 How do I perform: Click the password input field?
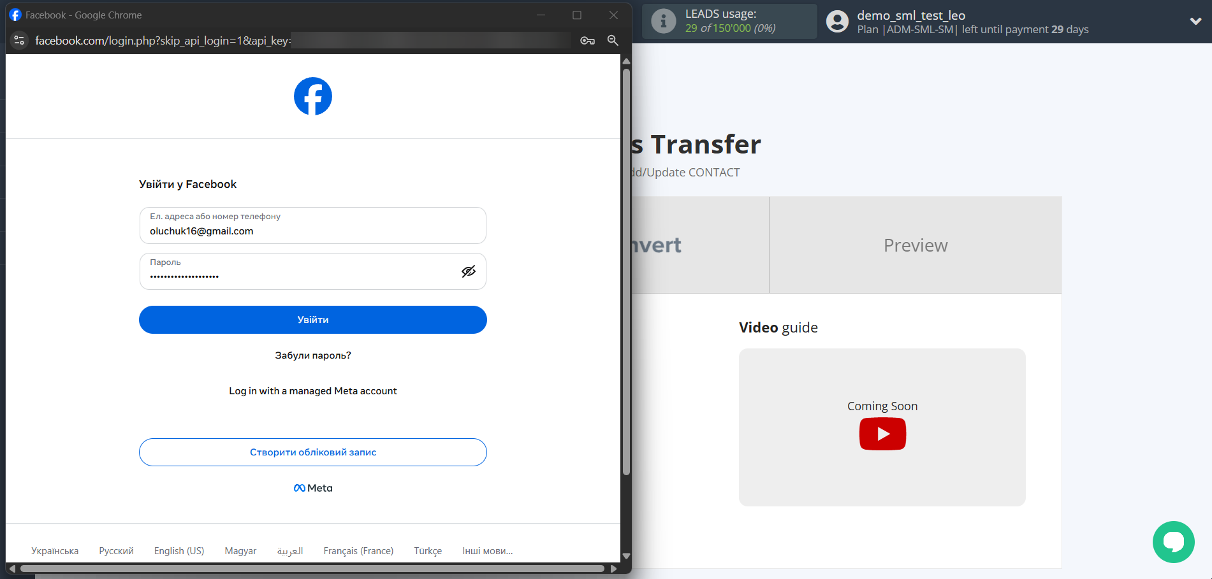point(313,271)
